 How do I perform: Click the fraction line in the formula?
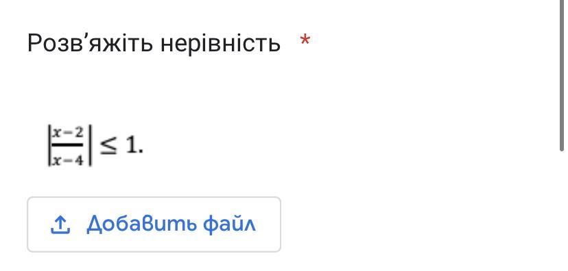tap(68, 146)
